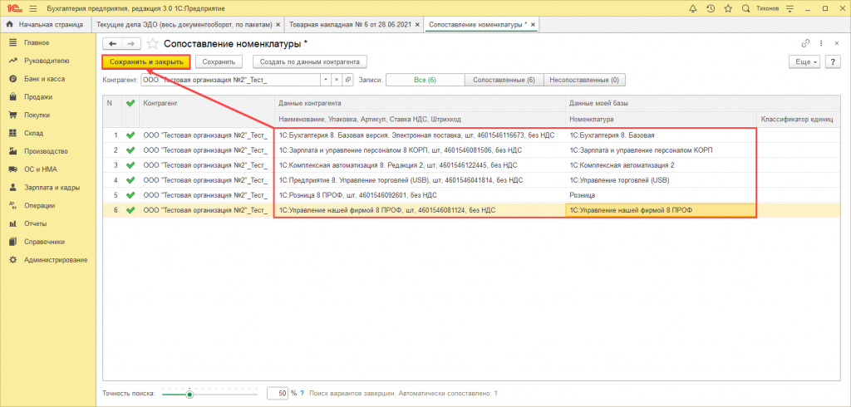This screenshot has height=407, width=851.
Task: Select cell 1С:Зарплата и управление персоналом КОРП
Action: [661, 150]
